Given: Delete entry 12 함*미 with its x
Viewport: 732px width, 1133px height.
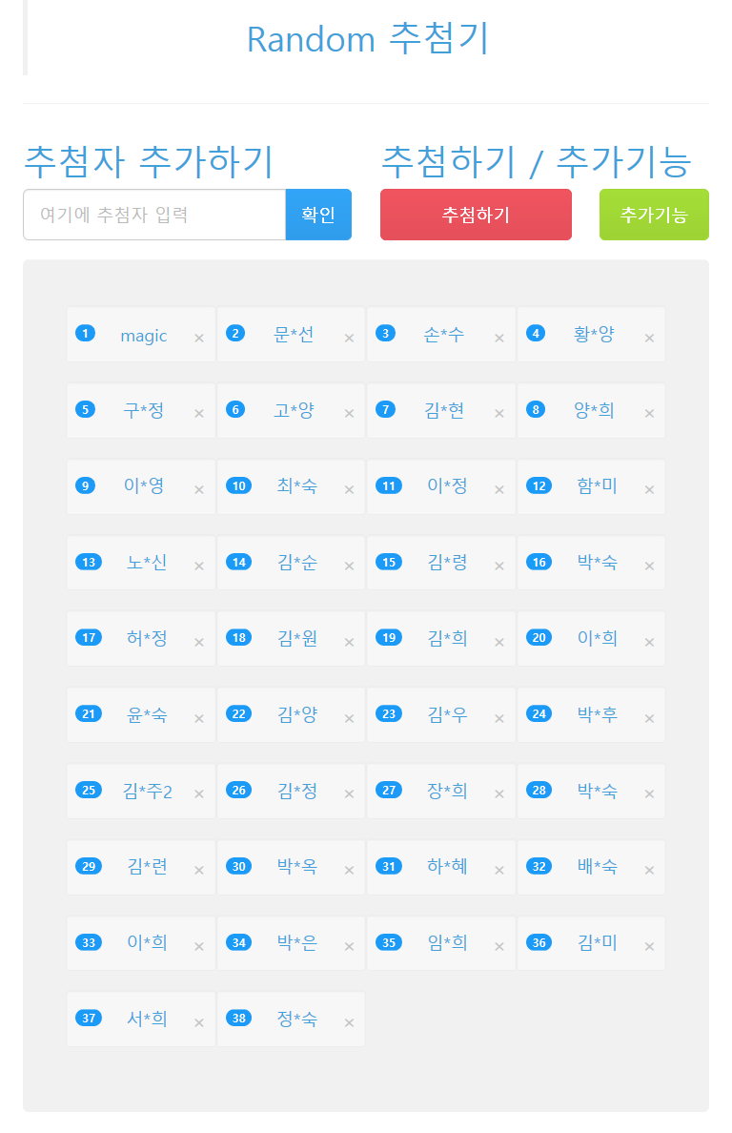Looking at the screenshot, I should (650, 490).
